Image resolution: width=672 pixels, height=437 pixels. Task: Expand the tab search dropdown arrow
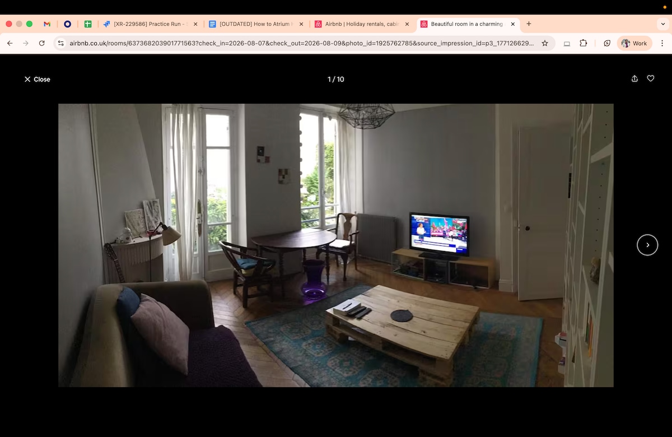point(663,24)
